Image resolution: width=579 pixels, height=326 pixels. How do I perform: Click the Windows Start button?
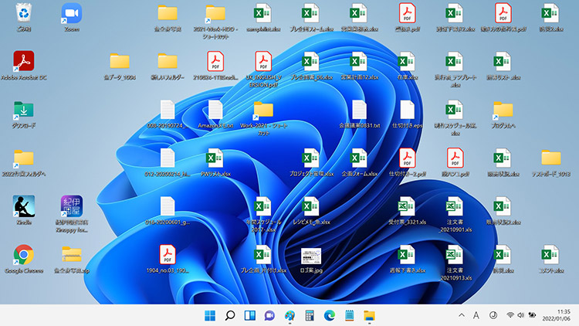pyautogui.click(x=210, y=315)
